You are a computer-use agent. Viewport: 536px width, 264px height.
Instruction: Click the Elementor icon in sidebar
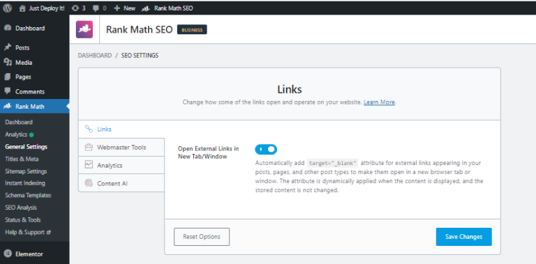8,254
